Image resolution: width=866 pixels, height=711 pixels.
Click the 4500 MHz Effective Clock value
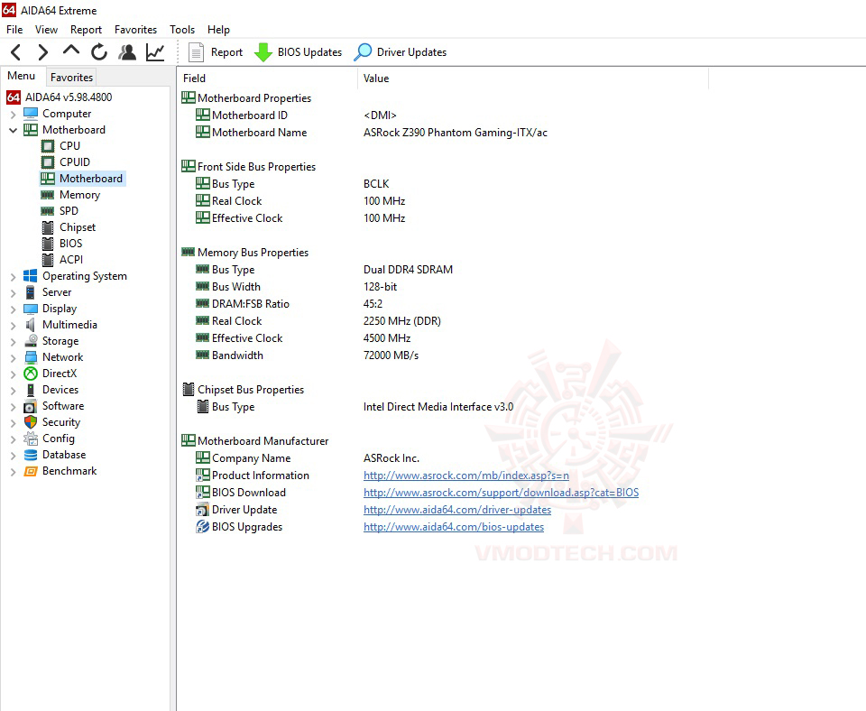coord(387,338)
